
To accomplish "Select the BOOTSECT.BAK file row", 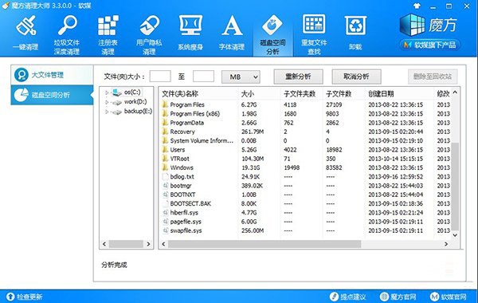I will click(x=305, y=203).
